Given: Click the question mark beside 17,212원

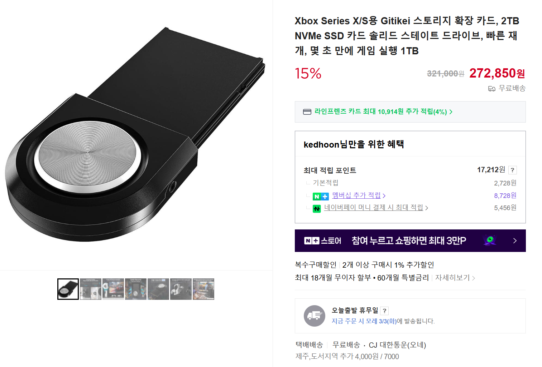Looking at the screenshot, I should (512, 170).
